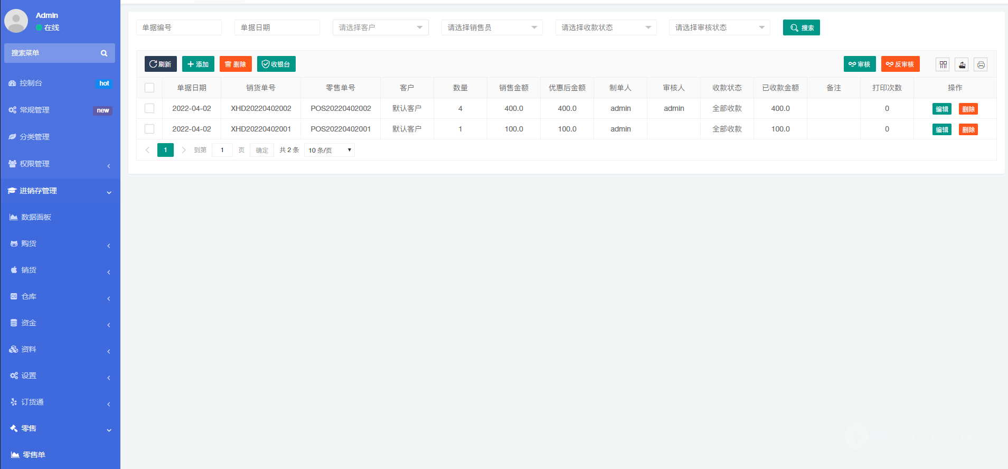
Task: Click the Reverse Audit (反审核) button
Action: coord(900,64)
